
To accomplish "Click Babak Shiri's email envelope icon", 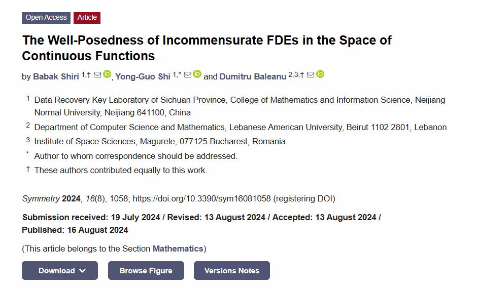I will [x=97, y=74].
